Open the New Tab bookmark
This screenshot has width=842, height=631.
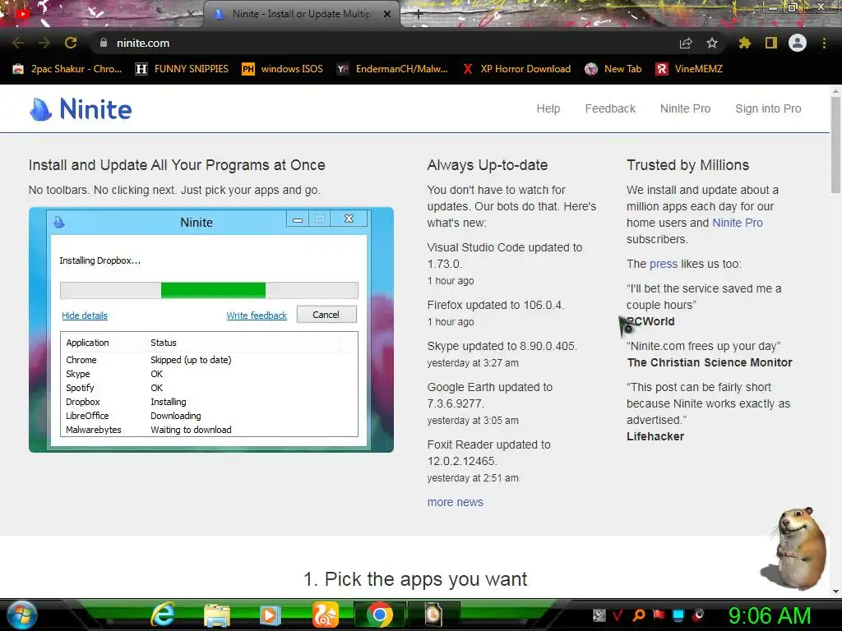[x=613, y=69]
